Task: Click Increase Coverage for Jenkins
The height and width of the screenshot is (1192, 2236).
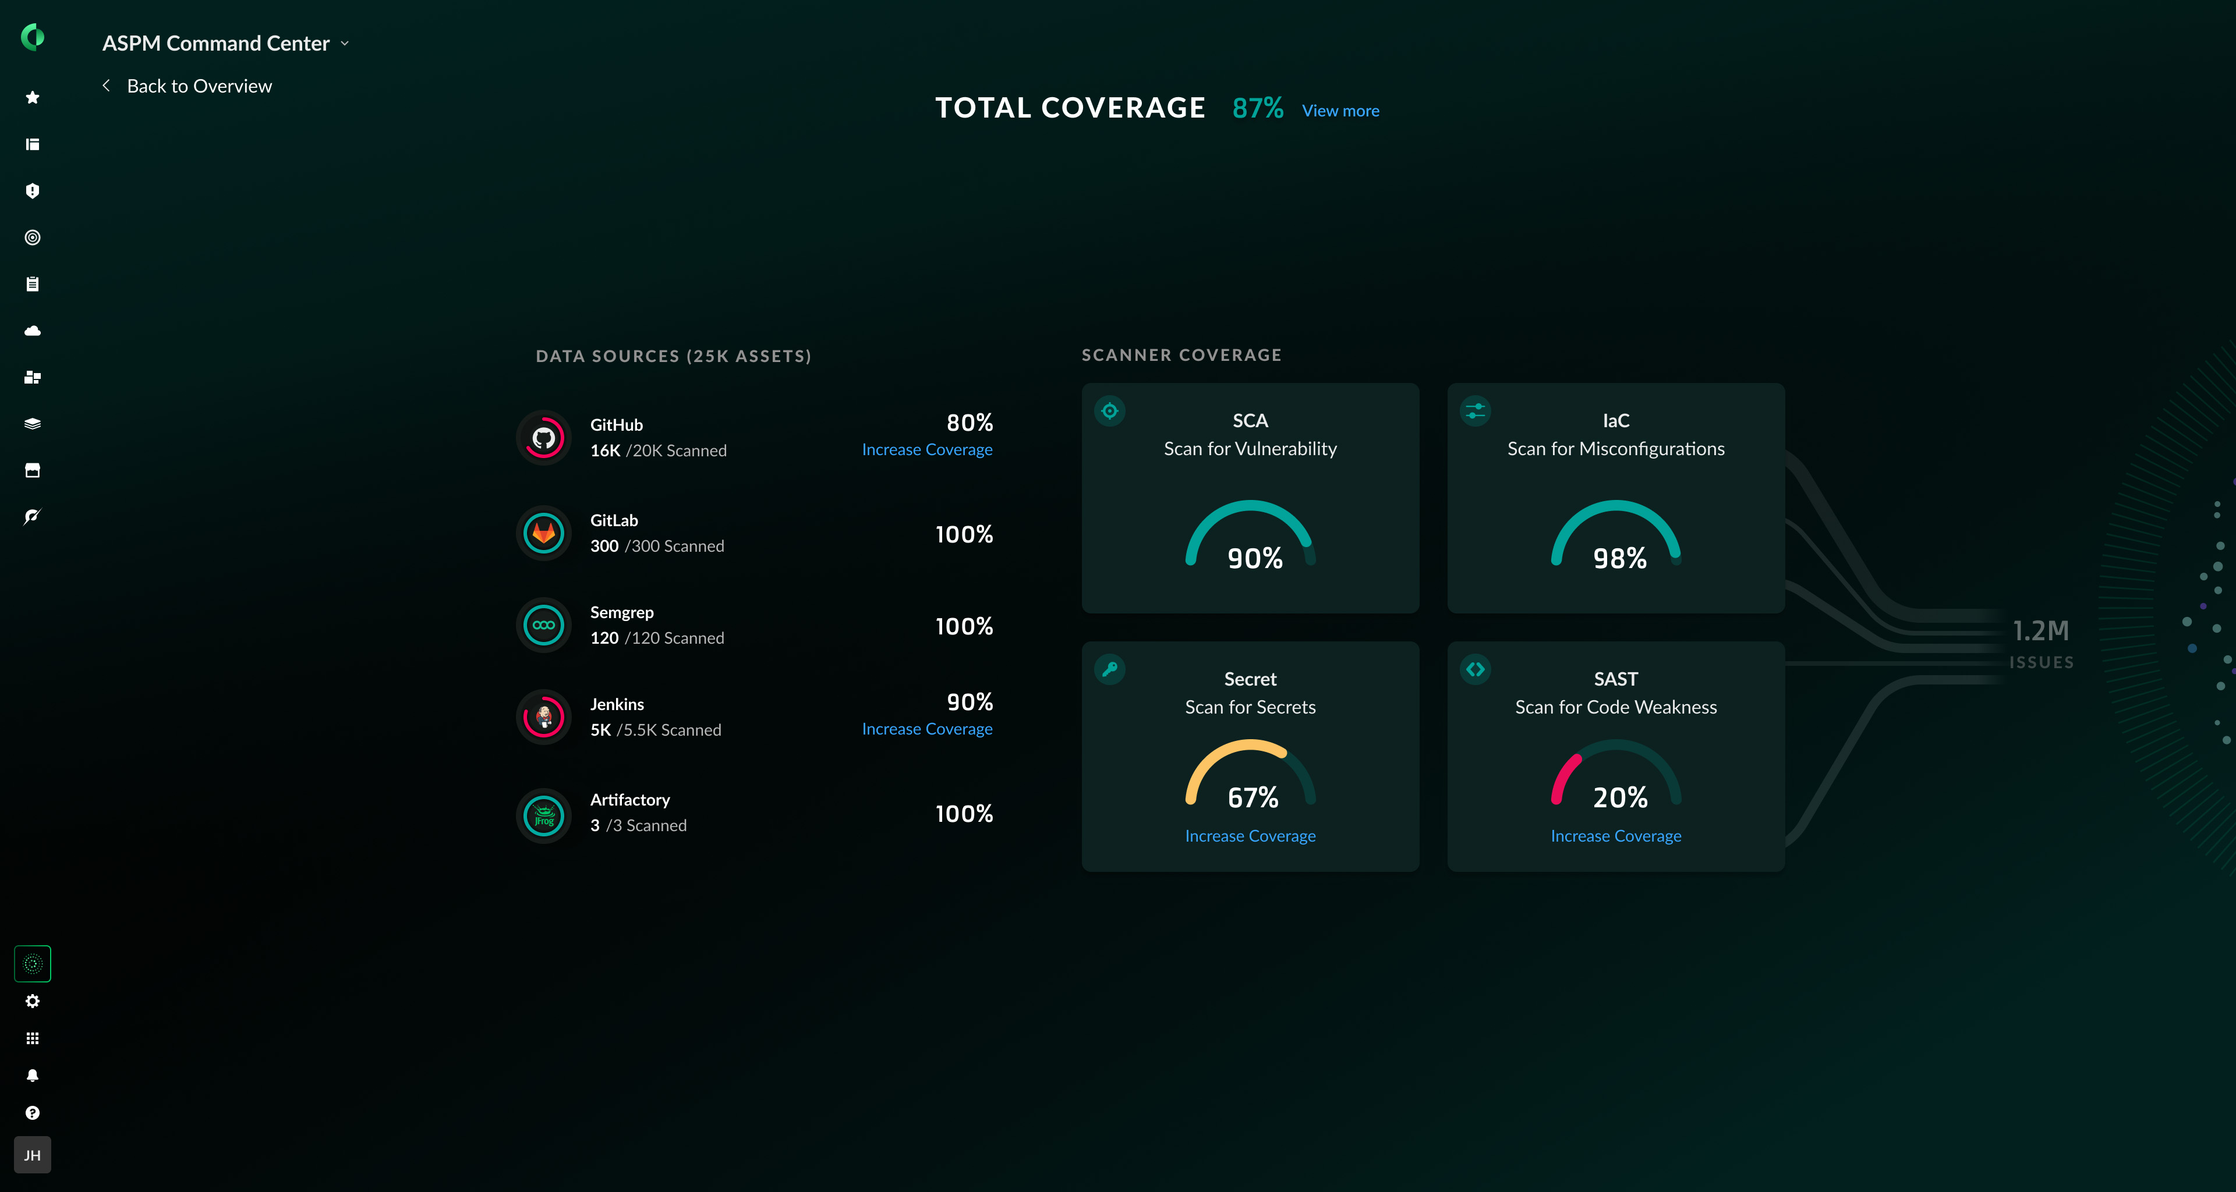Action: click(x=926, y=729)
